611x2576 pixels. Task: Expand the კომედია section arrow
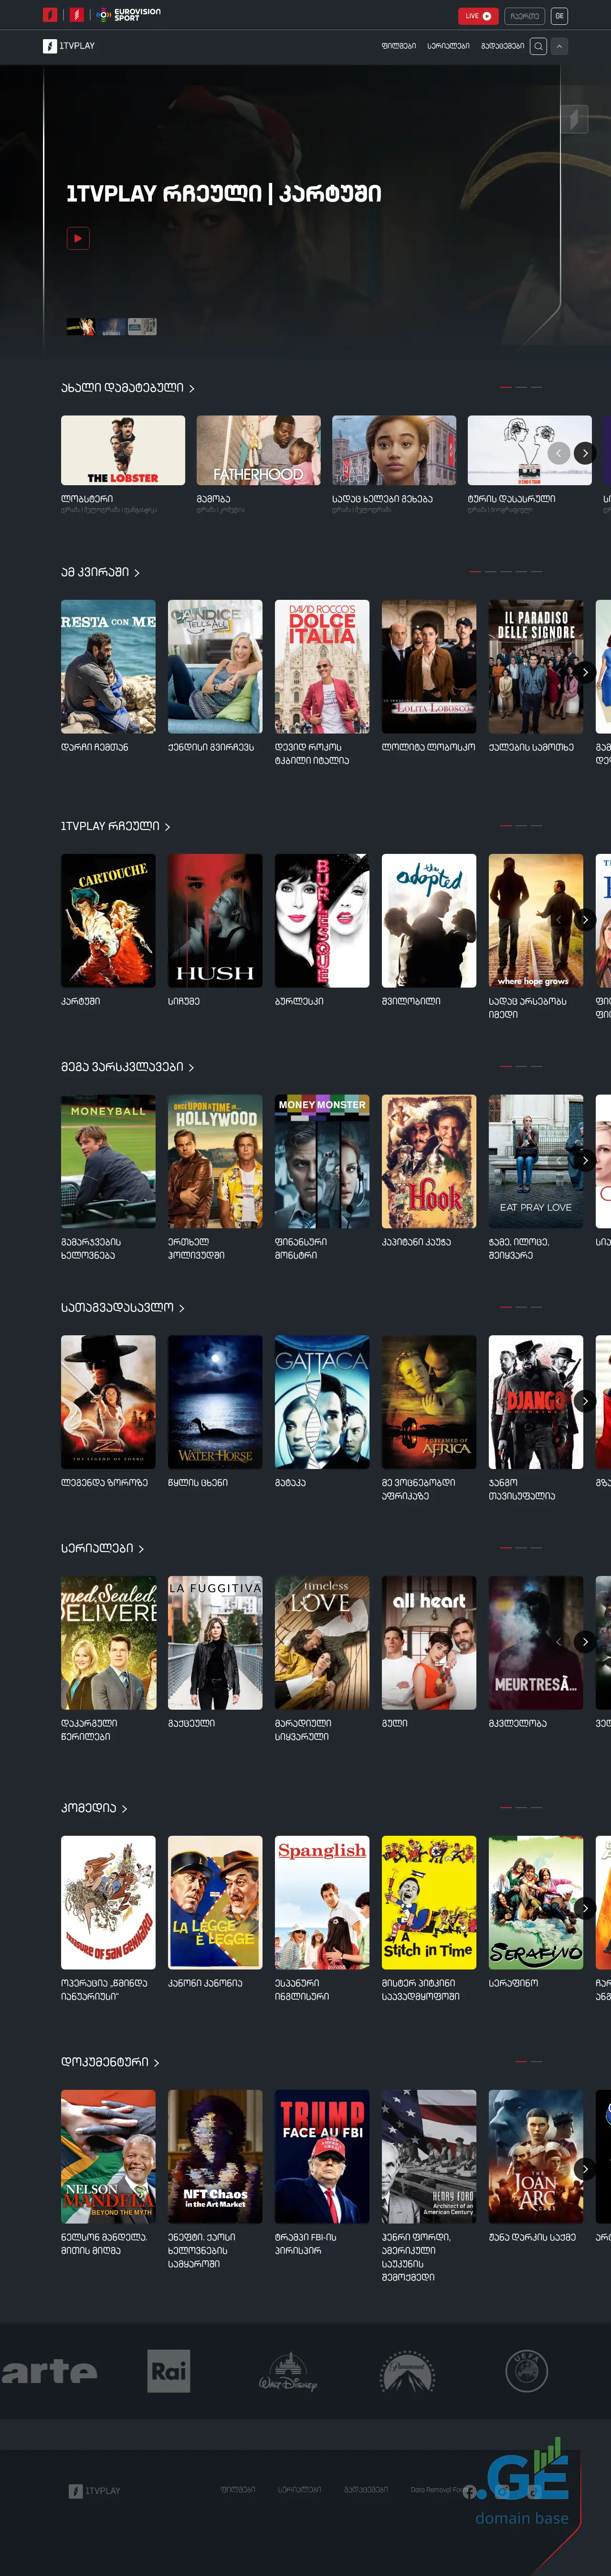click(124, 1809)
